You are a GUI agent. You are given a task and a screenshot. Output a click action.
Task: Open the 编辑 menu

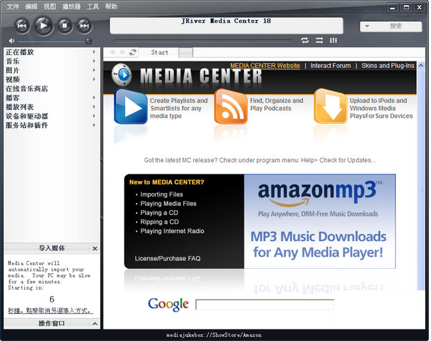31,6
